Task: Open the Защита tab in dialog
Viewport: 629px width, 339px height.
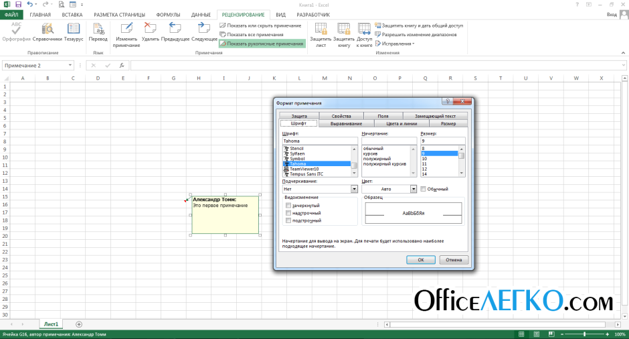Action: [x=299, y=116]
